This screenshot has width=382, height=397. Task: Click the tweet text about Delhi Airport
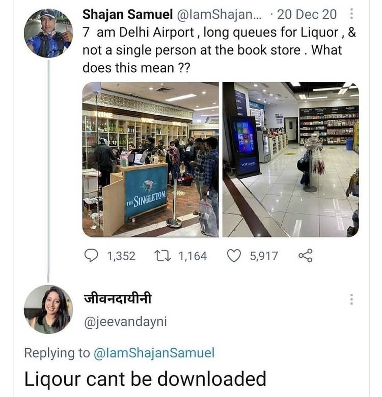(220, 50)
